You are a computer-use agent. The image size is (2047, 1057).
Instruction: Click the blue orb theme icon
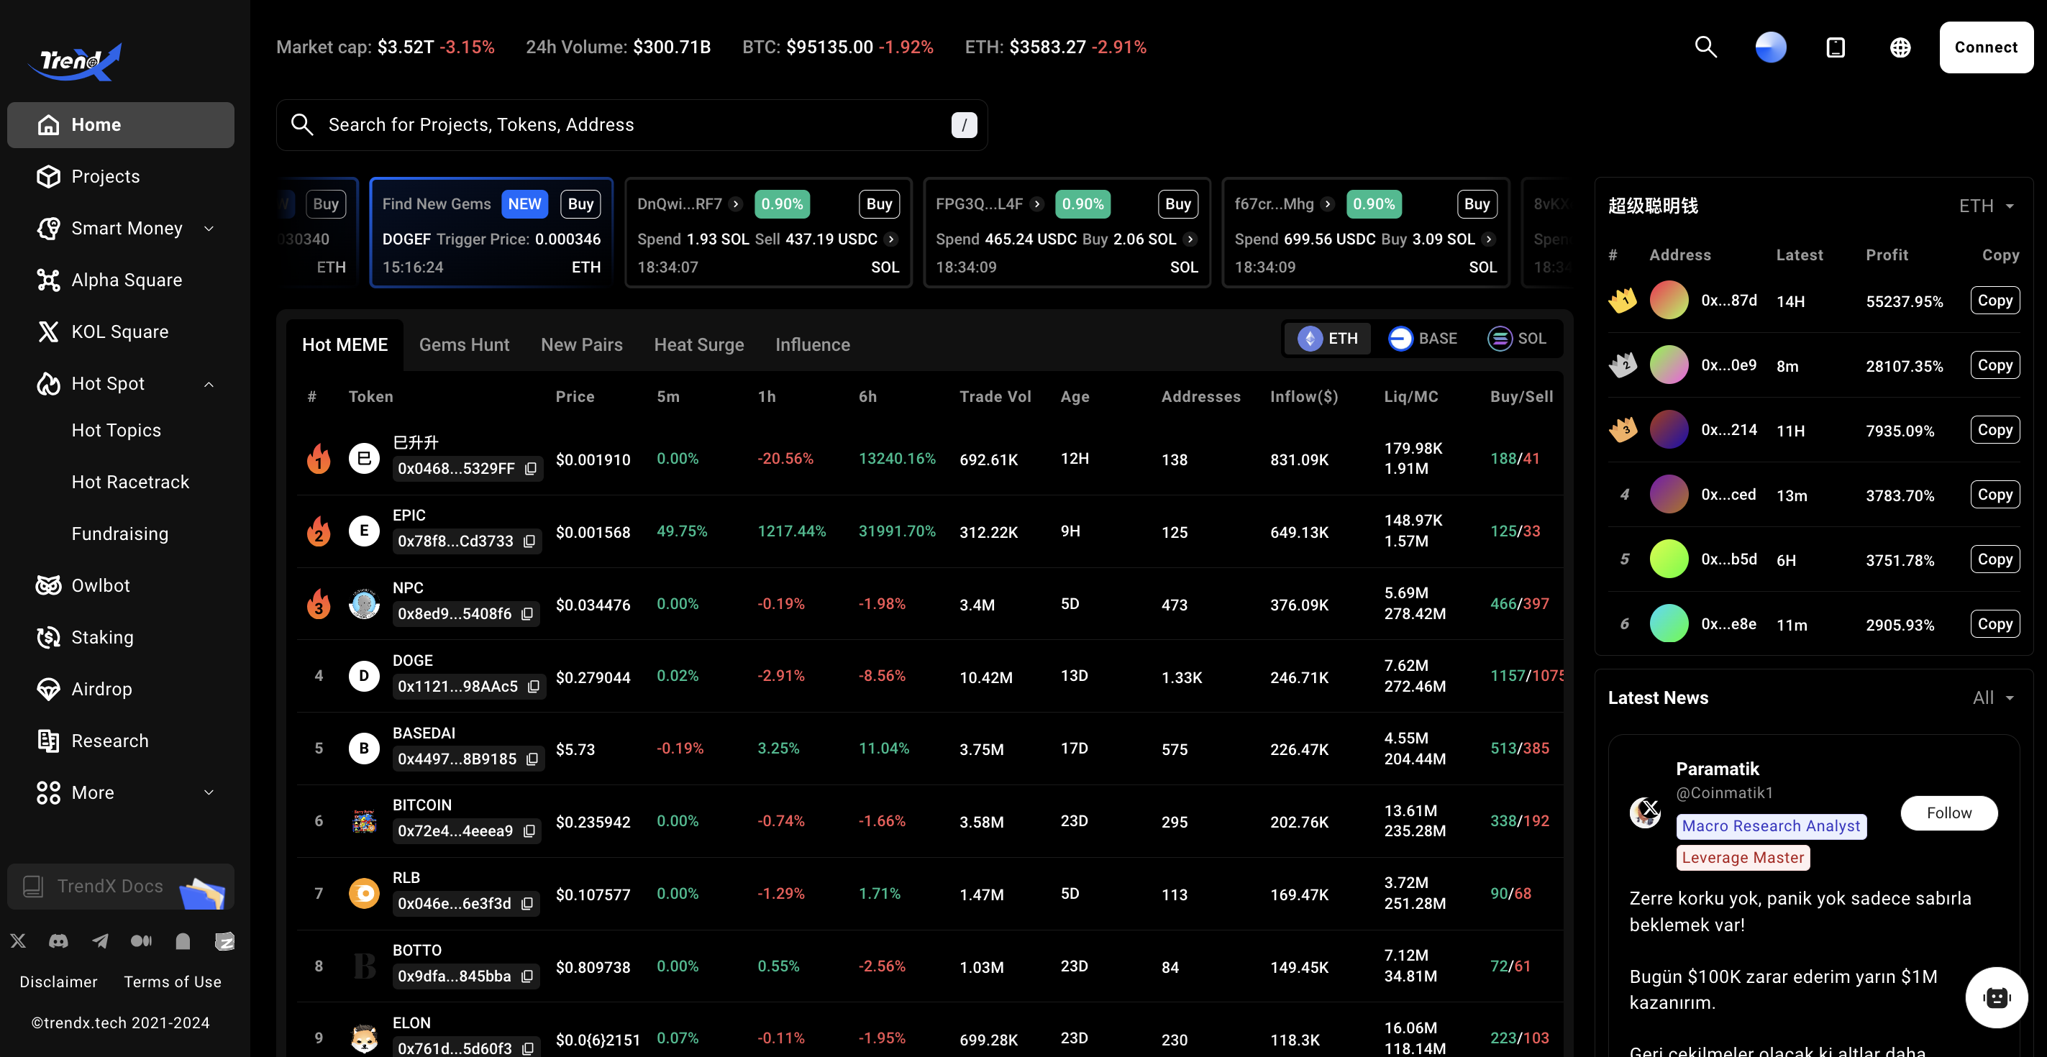click(x=1771, y=47)
